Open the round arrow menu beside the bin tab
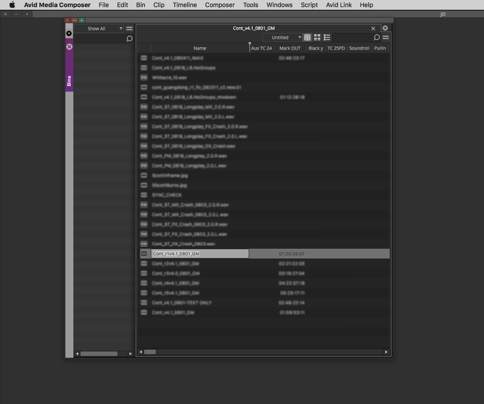Image resolution: width=484 pixels, height=404 pixels. 385,28
